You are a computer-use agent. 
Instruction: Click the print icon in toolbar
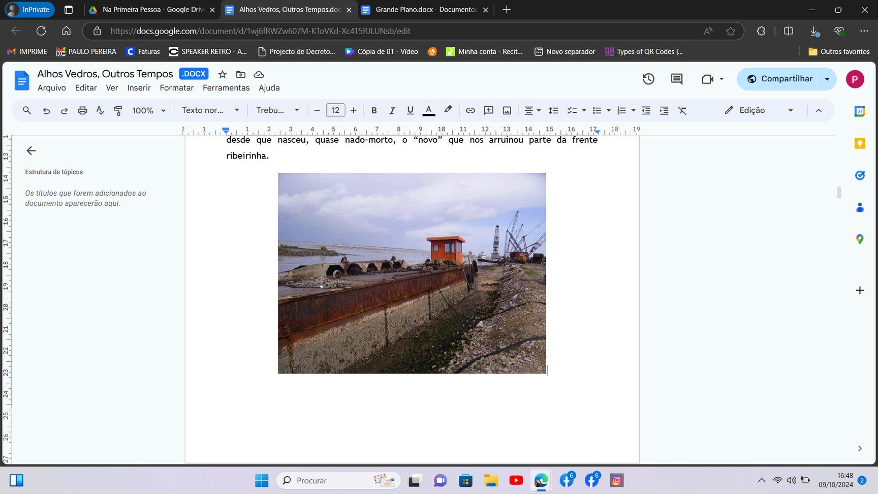[82, 110]
